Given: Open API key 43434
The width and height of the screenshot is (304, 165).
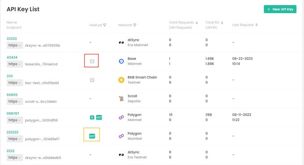Looking at the screenshot, I should pos(12,57).
